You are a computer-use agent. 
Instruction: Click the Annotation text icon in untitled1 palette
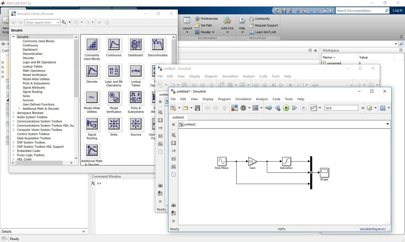coord(174,159)
